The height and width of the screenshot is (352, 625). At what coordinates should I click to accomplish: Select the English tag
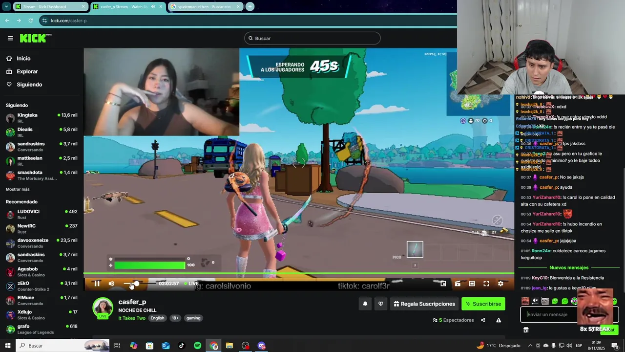click(x=157, y=318)
